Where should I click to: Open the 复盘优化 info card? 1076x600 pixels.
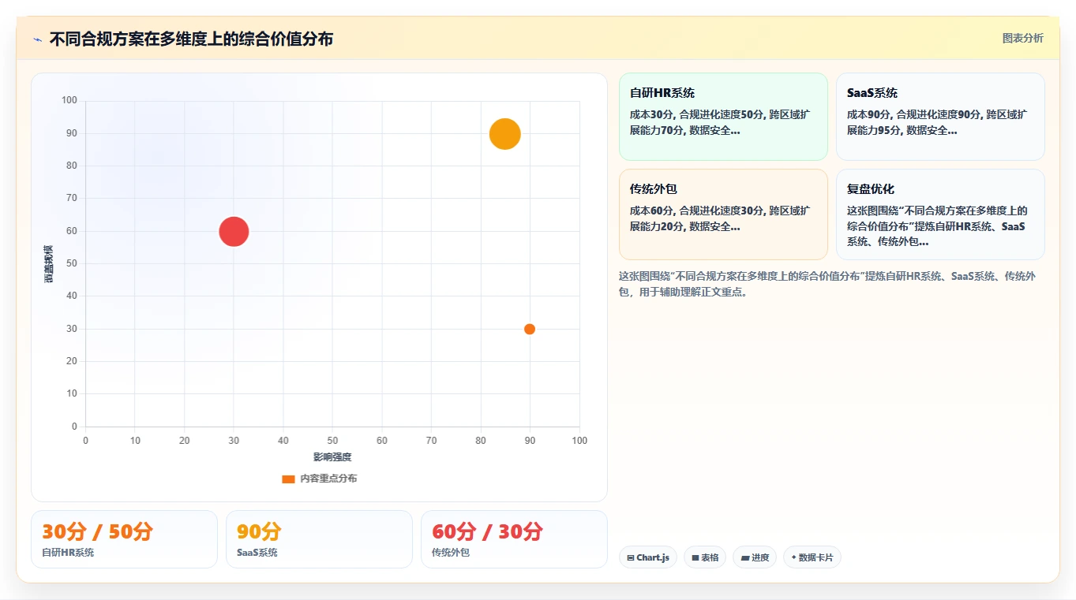click(940, 214)
